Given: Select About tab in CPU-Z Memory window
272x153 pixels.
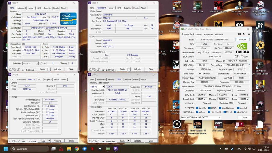Looking at the screenshot, I should click(64, 80).
